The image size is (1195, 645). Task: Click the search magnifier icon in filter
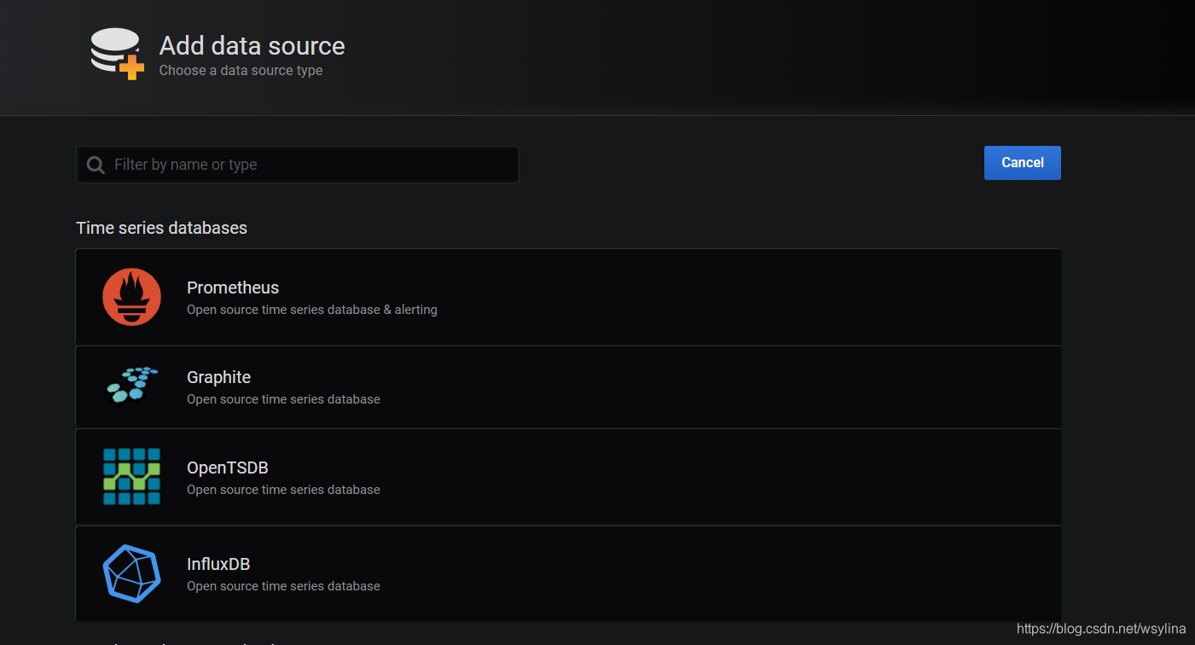(96, 165)
